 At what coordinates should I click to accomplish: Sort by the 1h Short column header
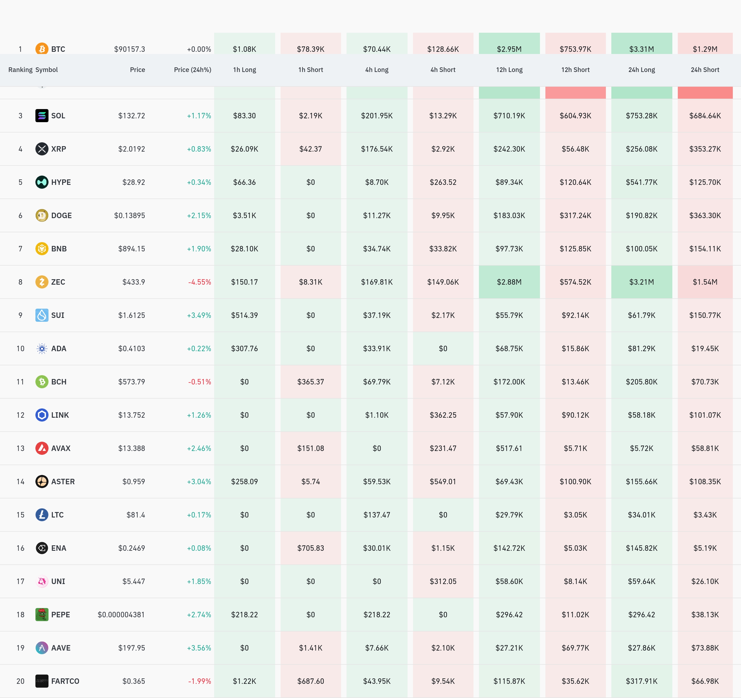tap(311, 70)
